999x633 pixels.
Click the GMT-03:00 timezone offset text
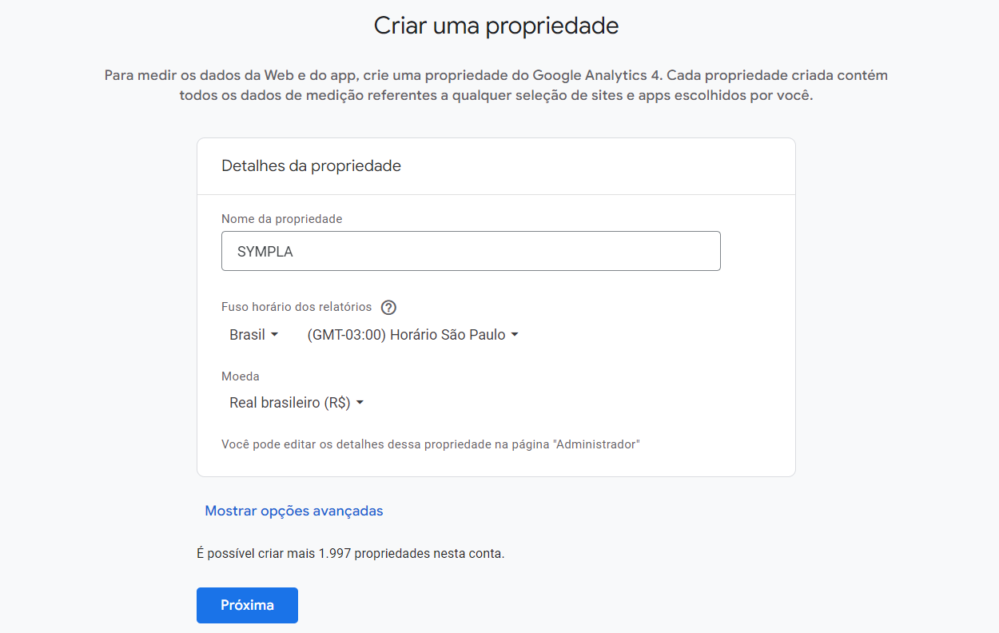[x=347, y=335]
